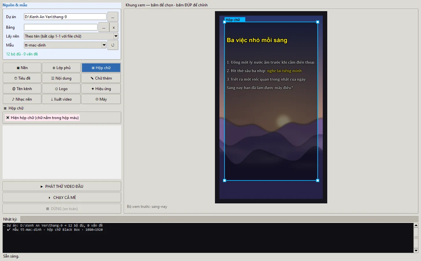421x261 pixels.
Task: Click the Nhật ký progress bar
Action: click(x=219, y=219)
